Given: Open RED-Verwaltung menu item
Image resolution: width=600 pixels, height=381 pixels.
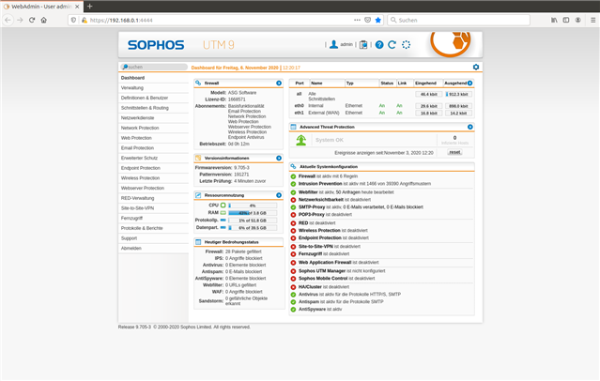Looking at the screenshot, I should (153, 198).
